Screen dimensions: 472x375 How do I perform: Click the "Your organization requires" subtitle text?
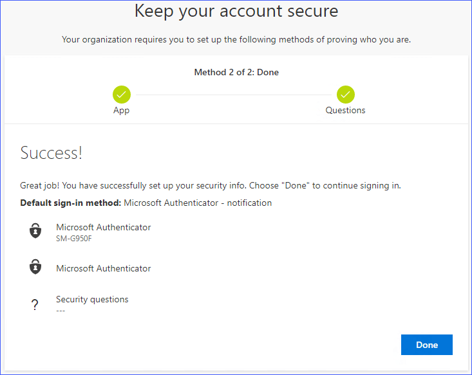click(236, 40)
